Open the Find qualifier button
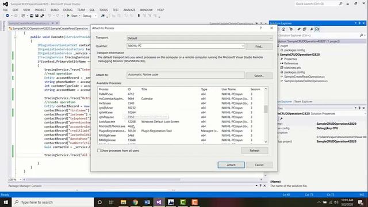Screen dimensions: 368x207 tap(259, 47)
